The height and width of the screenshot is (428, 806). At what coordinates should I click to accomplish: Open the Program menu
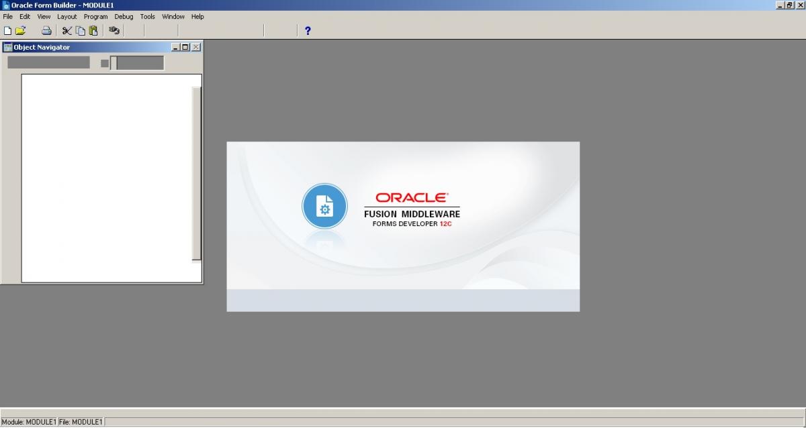click(95, 16)
